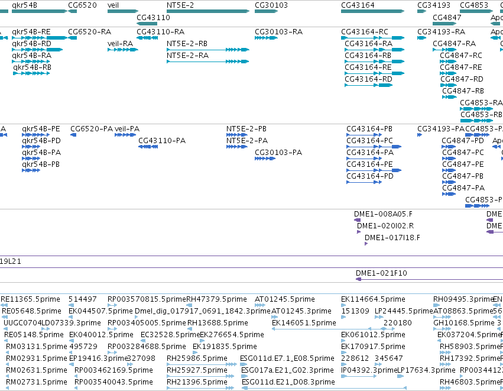Click EST RH21396.5prime
Image resolution: width=503 pixels, height=391 pixels.
(200, 388)
